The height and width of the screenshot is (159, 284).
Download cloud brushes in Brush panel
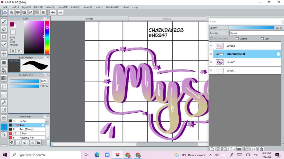tap(12, 143)
